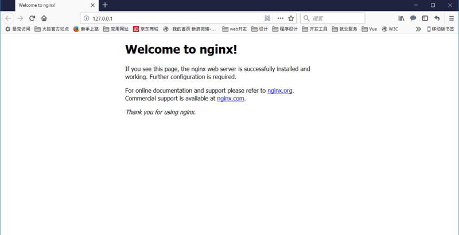Viewport: 459px width, 235px height.
Task: Focus the 搜索 search box
Action: coord(333,18)
